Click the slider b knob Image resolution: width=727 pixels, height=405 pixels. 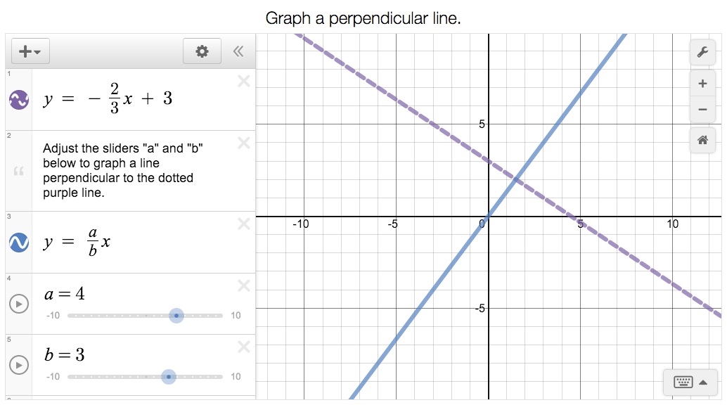(169, 377)
